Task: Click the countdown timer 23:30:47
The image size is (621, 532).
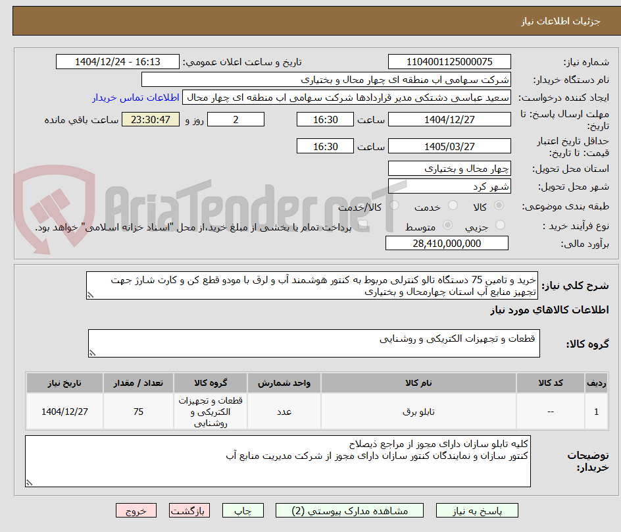Action: tap(151, 119)
